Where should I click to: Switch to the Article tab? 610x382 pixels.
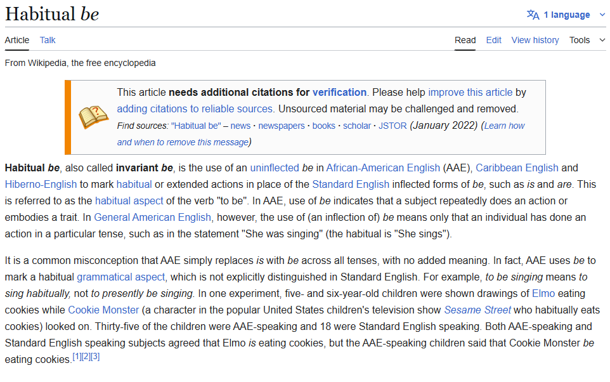(17, 40)
